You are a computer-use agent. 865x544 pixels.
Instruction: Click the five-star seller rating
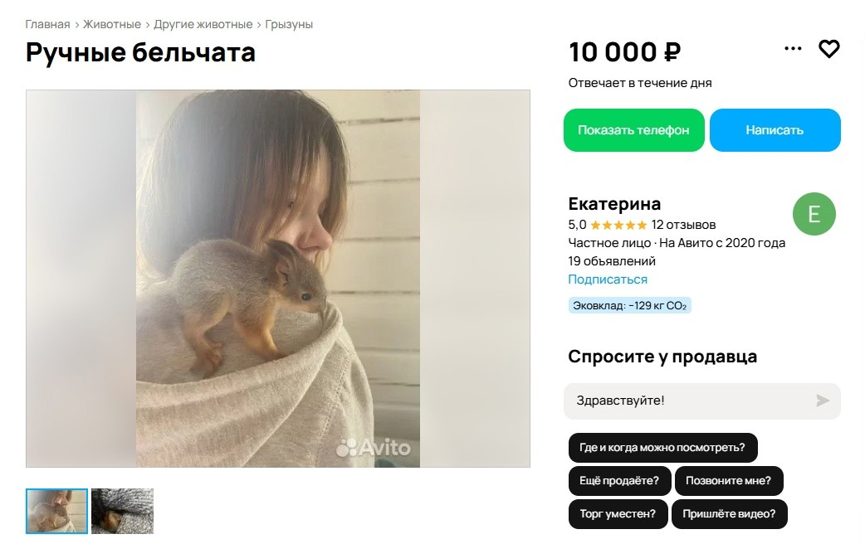pos(618,225)
